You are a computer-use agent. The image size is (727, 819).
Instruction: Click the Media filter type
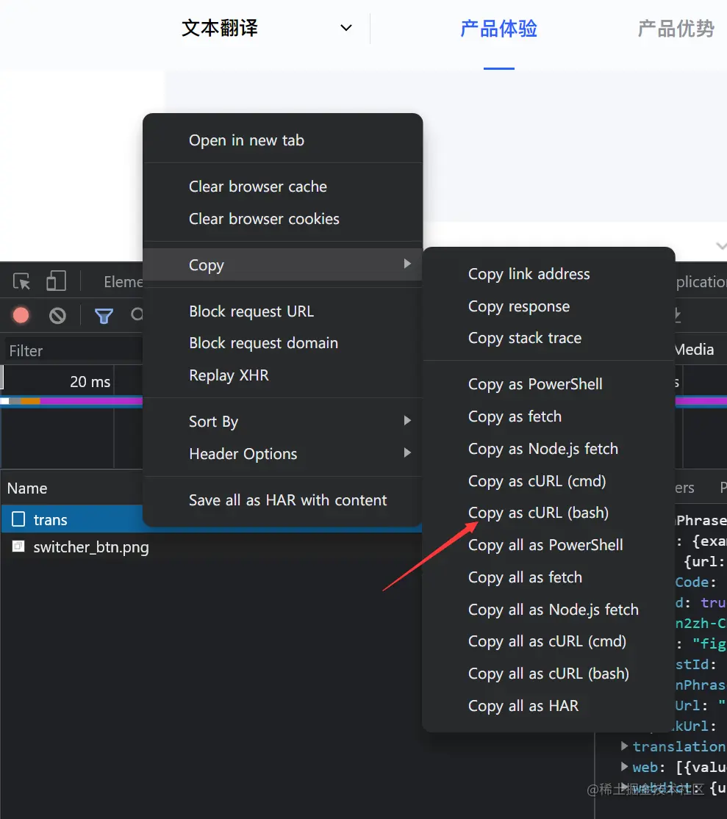[695, 350]
